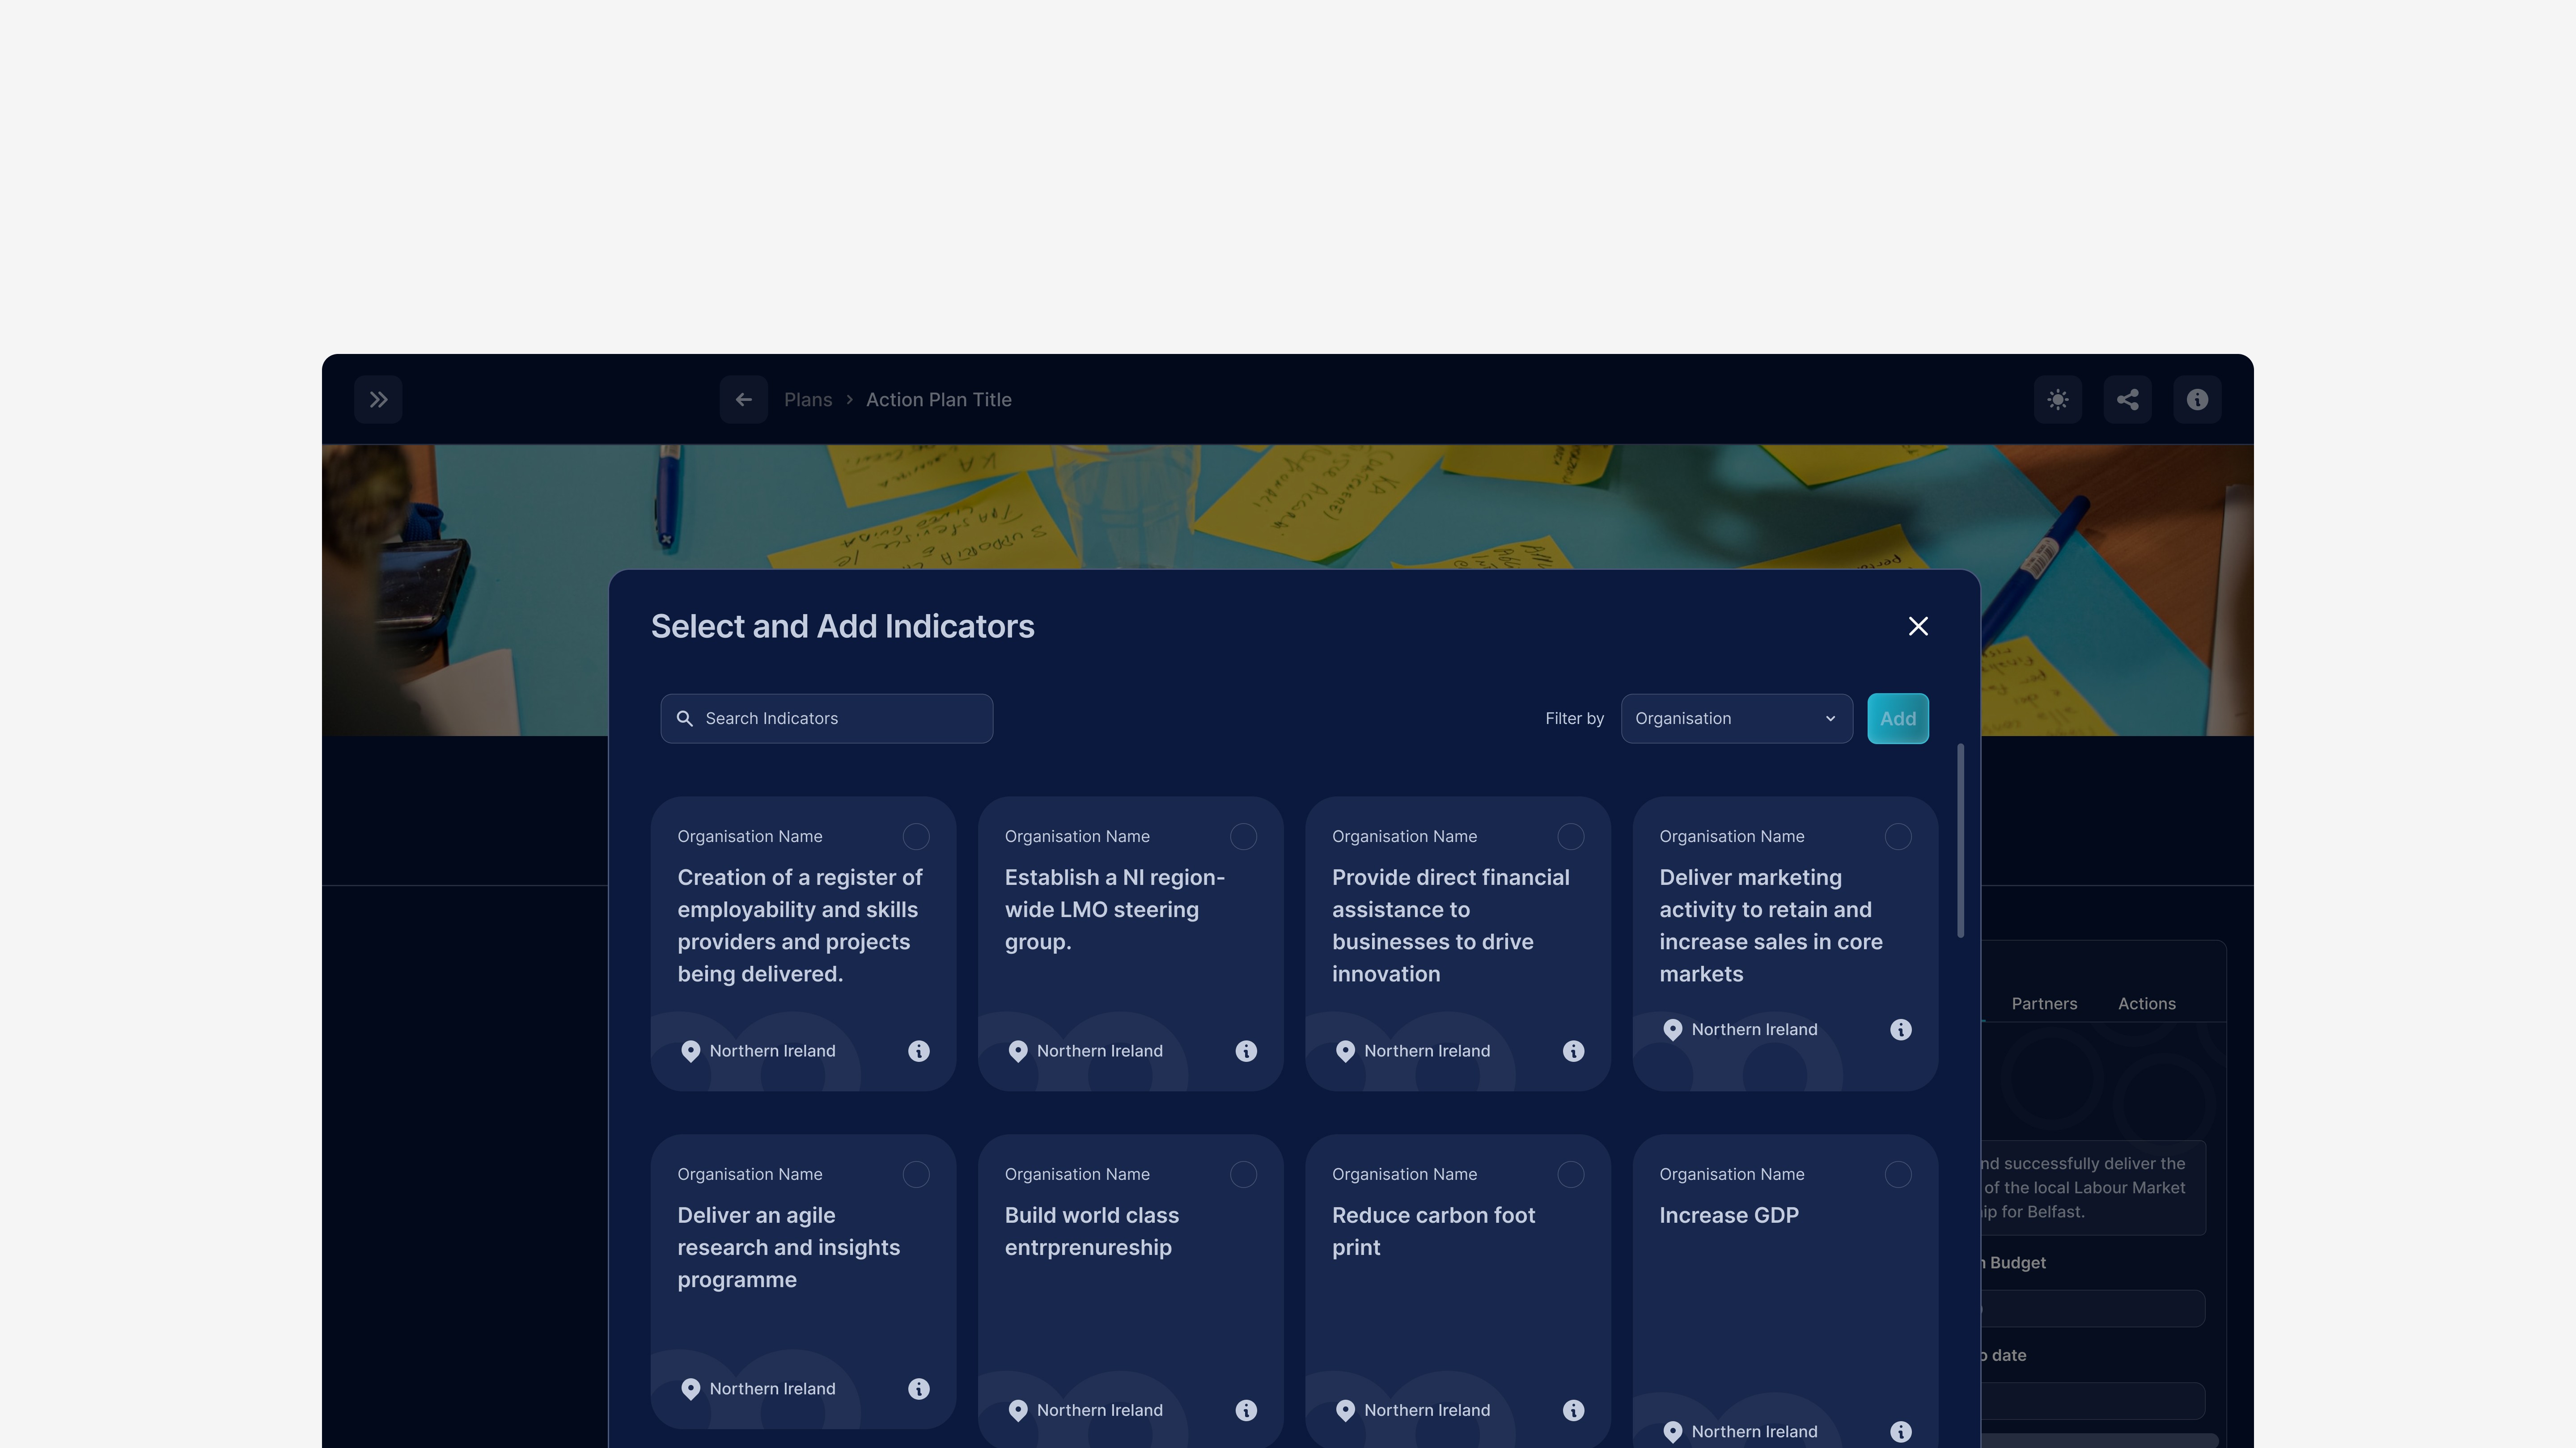Viewport: 2576px width, 1448px height.
Task: Switch to the Actions tab
Action: [x=2148, y=1002]
